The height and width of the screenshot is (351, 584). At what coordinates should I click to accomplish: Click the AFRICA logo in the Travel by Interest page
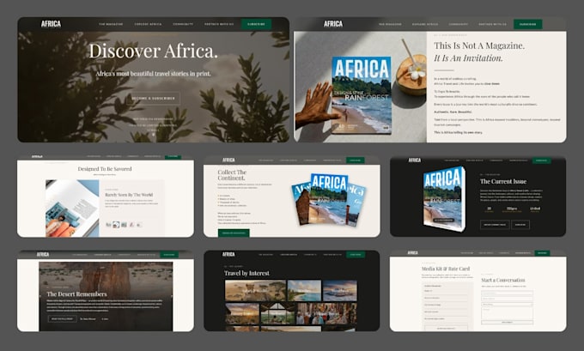pyautogui.click(x=228, y=254)
